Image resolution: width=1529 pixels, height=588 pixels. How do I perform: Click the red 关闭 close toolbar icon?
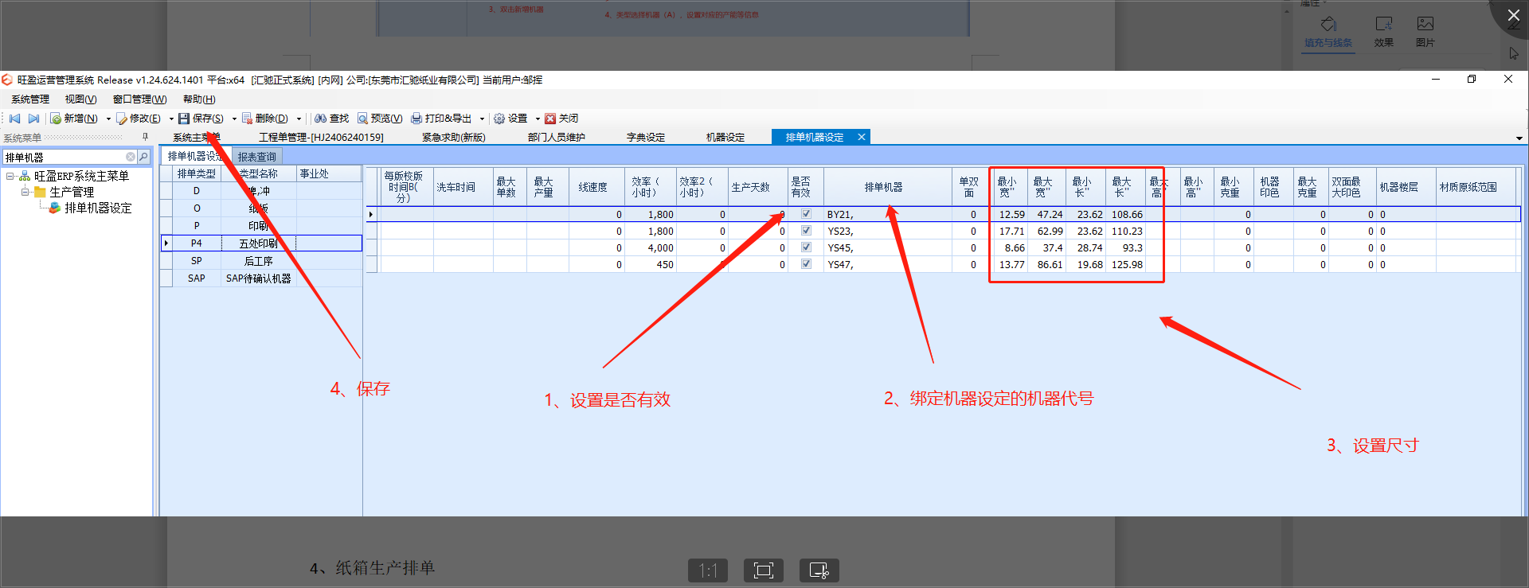[x=550, y=119]
